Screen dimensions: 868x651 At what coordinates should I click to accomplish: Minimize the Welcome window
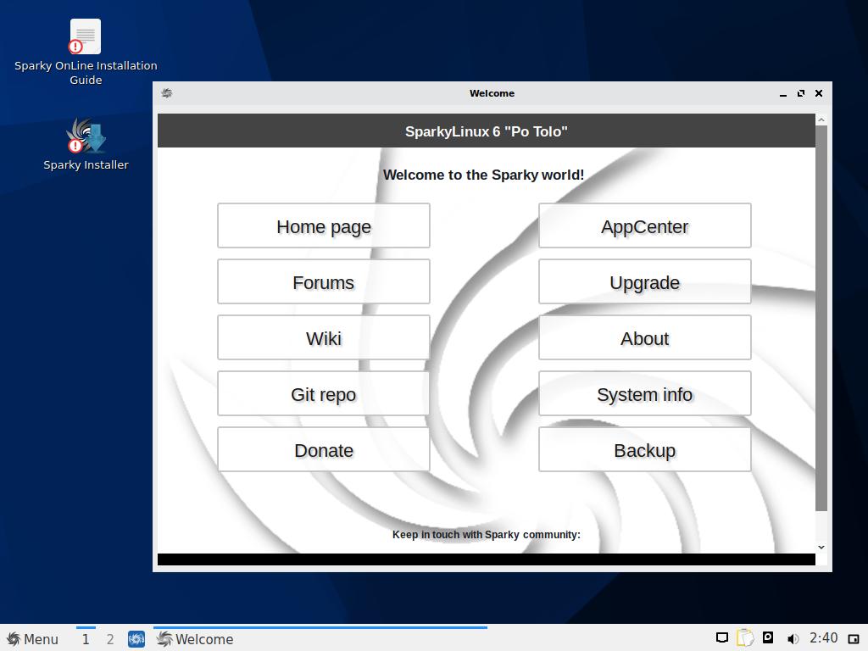tap(782, 93)
